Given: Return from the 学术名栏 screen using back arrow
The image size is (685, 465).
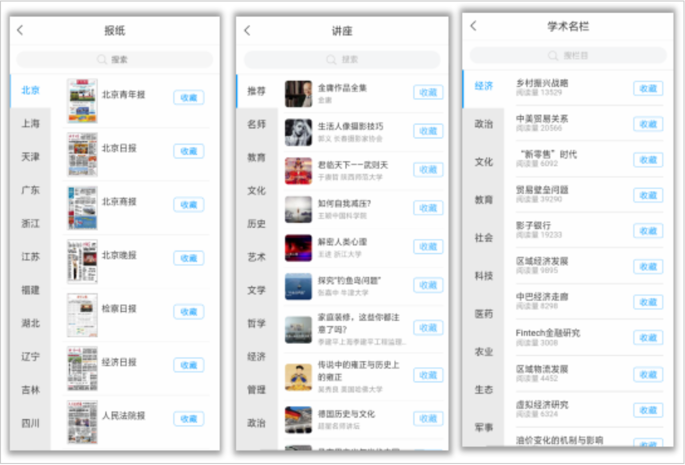Looking at the screenshot, I should point(473,26).
